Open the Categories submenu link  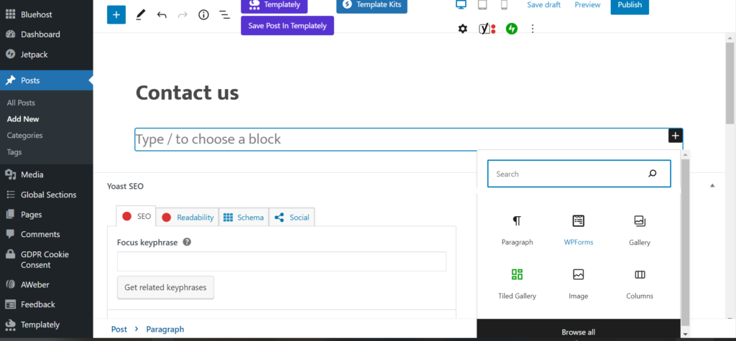pyautogui.click(x=25, y=136)
